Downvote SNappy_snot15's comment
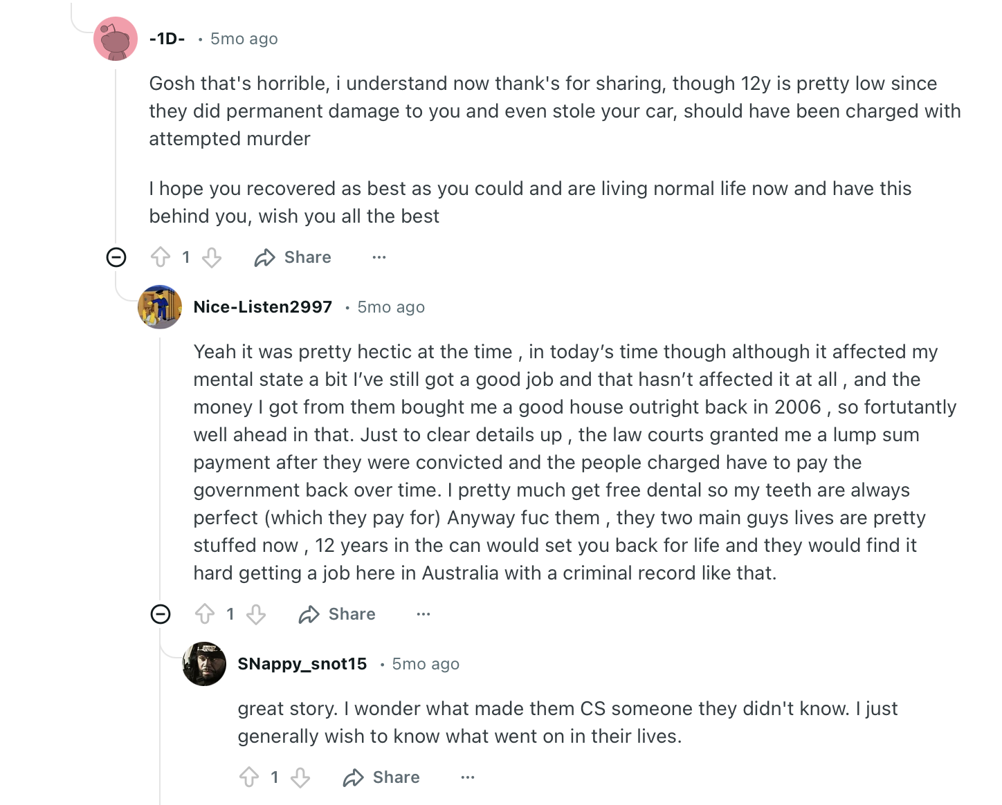Viewport: 1002px width, 805px height. coord(300,777)
